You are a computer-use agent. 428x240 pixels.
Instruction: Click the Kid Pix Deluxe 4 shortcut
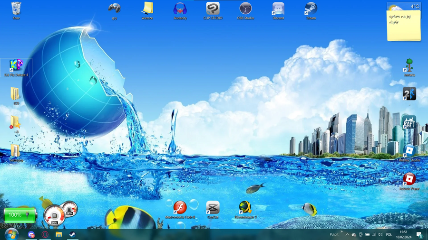pyautogui.click(x=16, y=66)
